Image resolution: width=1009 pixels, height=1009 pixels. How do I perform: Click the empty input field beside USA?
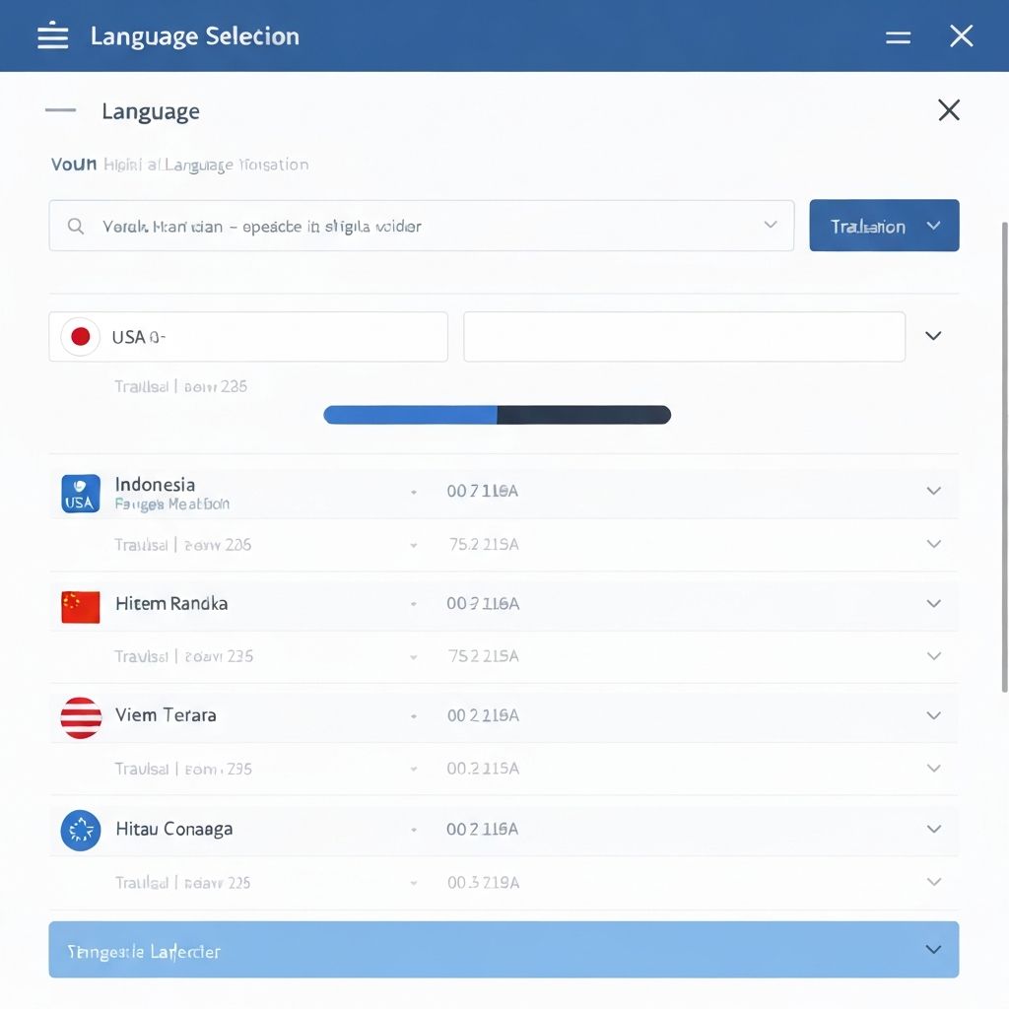[x=684, y=337]
